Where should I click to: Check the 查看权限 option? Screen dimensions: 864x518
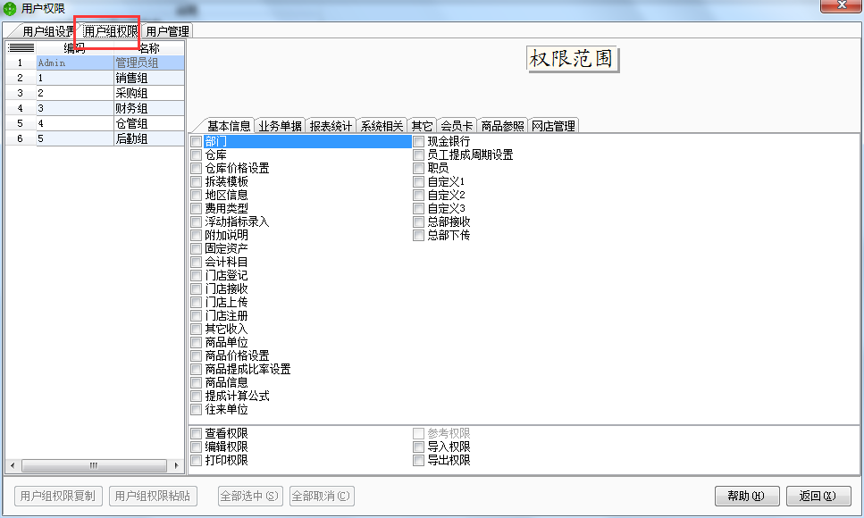click(197, 433)
